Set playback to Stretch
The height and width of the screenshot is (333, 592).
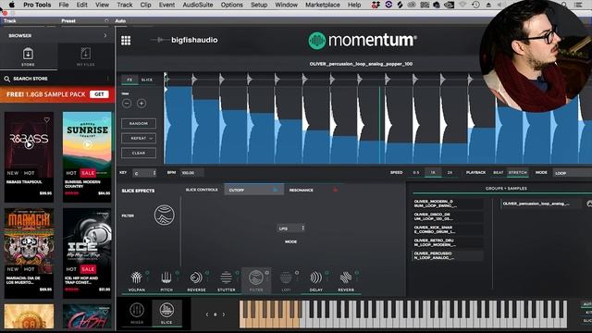tap(517, 173)
